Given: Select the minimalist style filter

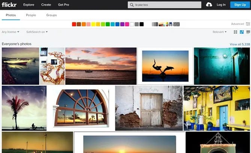Looking at the screenshot, I should (x=169, y=24).
